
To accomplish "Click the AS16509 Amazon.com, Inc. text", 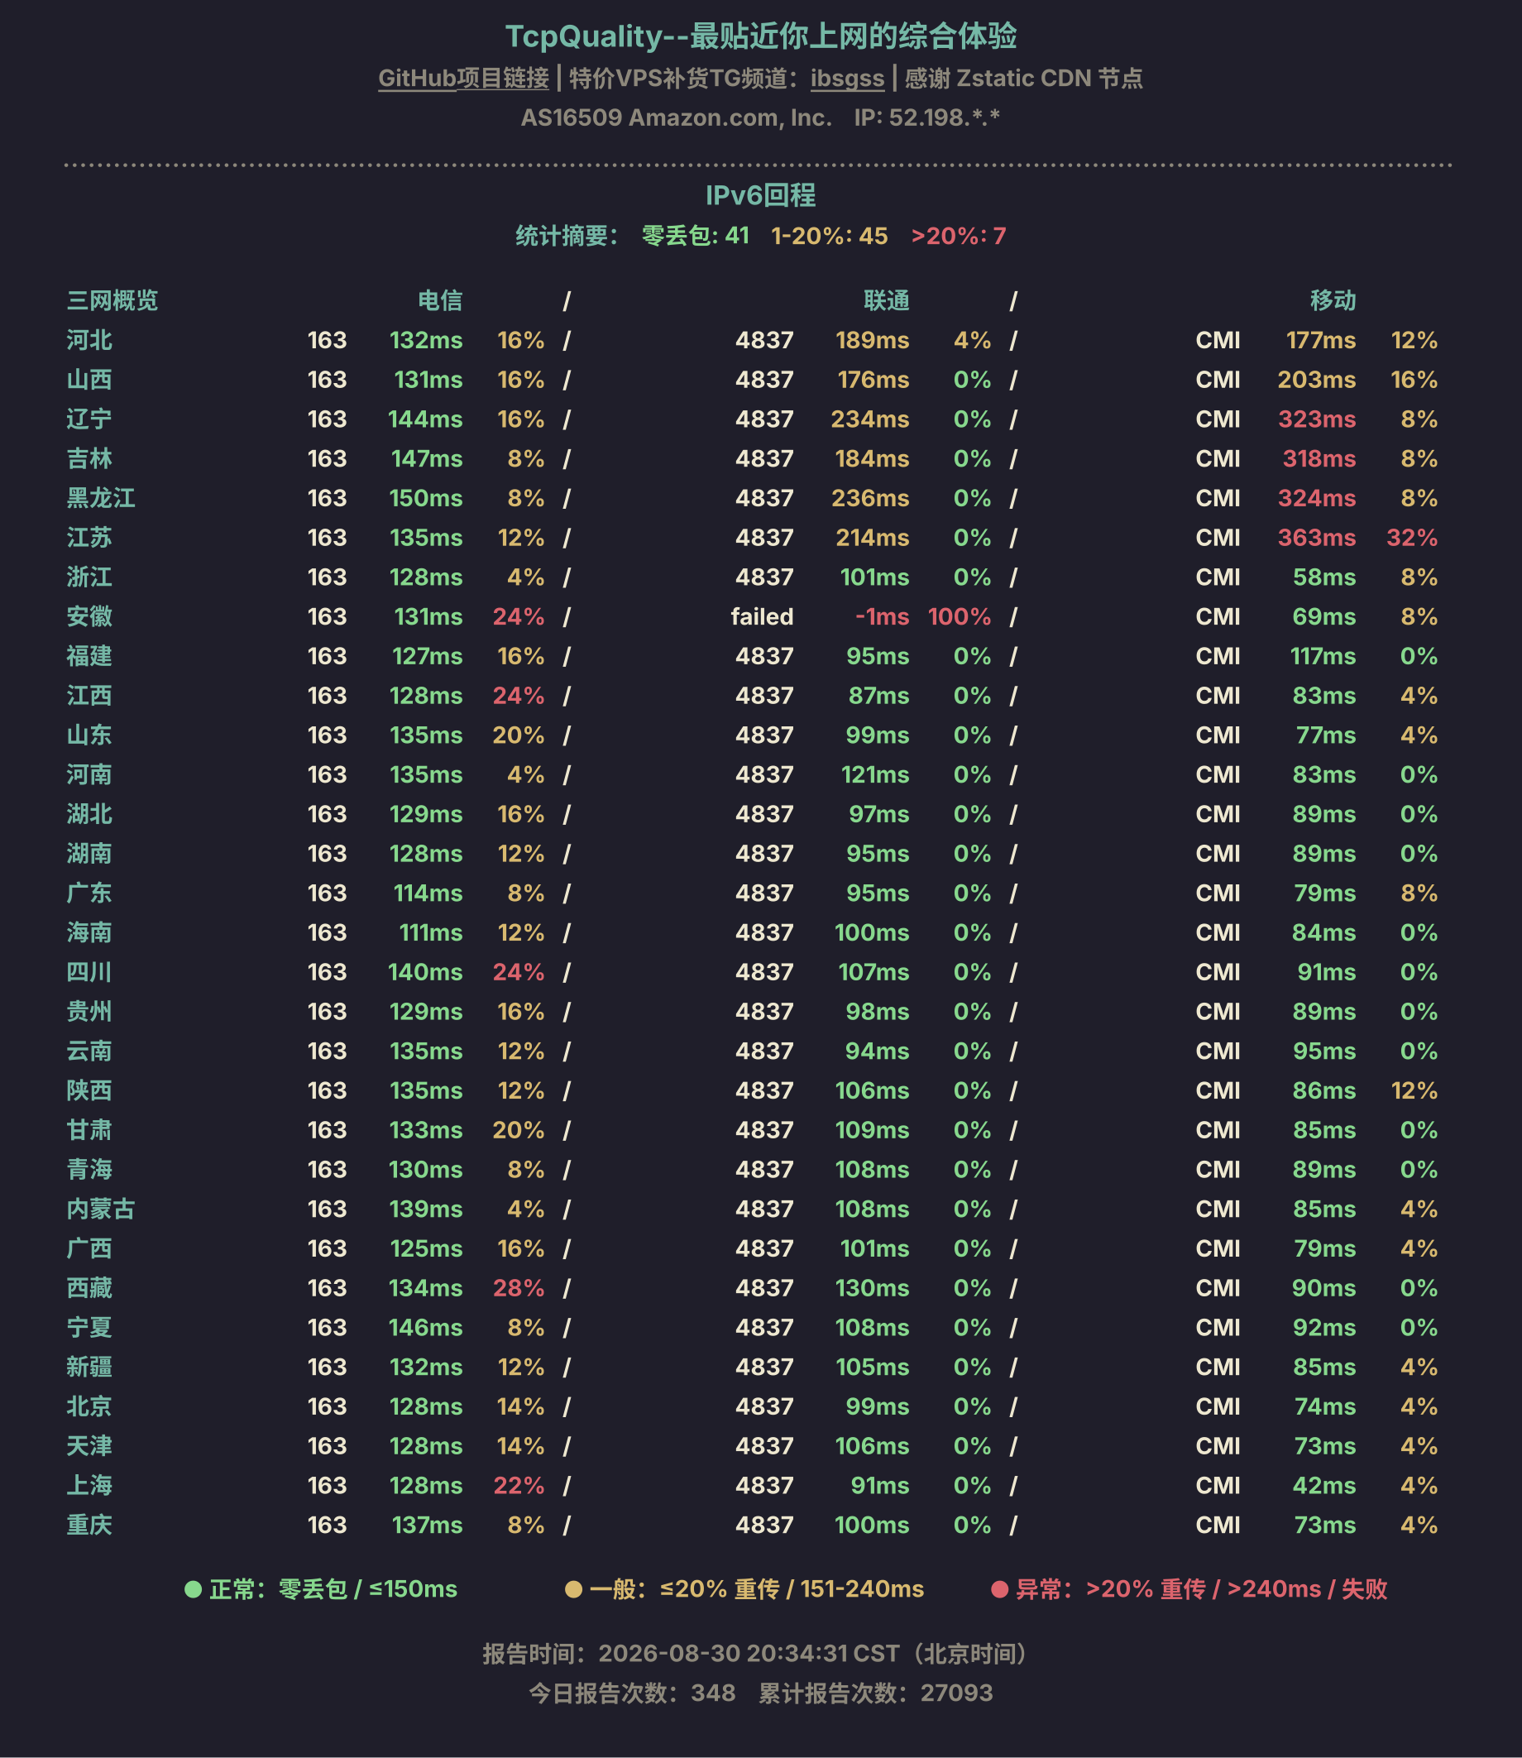I will click(676, 117).
